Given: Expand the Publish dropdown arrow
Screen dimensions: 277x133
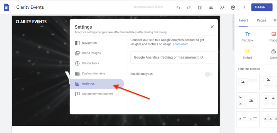Looking at the screenshot, I should tap(270, 7).
